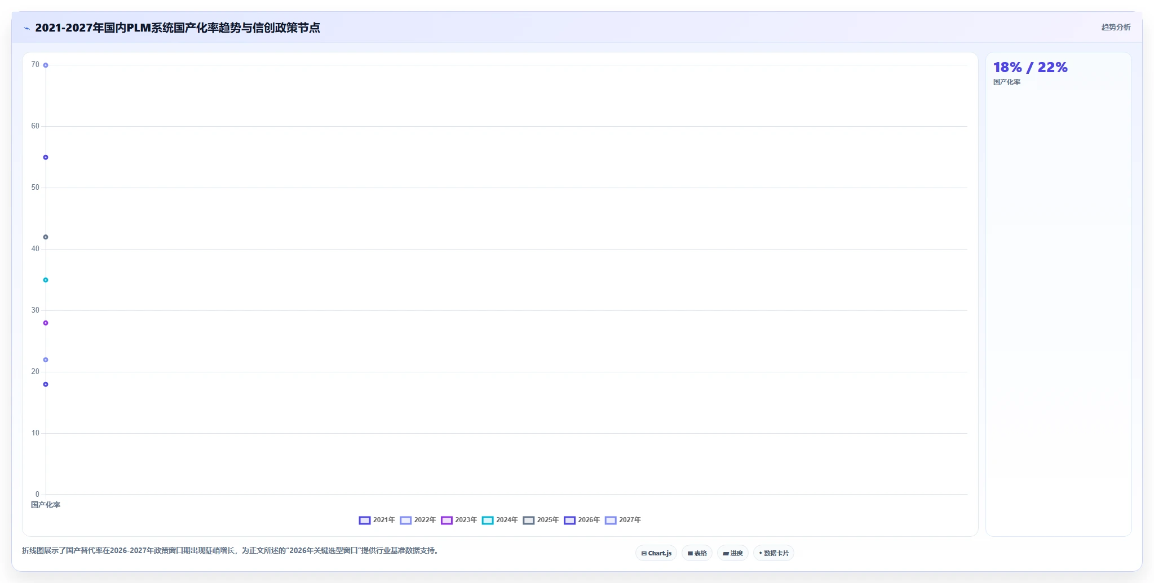
Task: Toggle the 2026年 legend item
Action: [582, 520]
